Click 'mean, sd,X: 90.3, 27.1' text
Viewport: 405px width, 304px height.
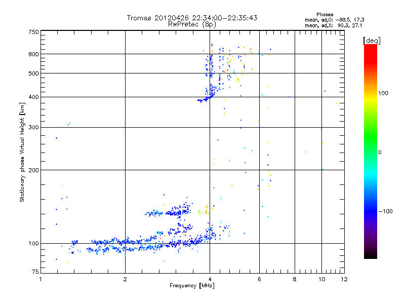[x=334, y=25]
